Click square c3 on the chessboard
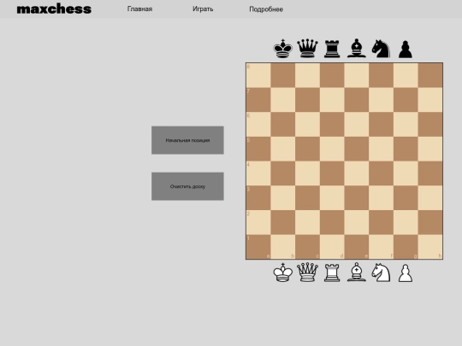The image size is (462, 346). pos(308,197)
